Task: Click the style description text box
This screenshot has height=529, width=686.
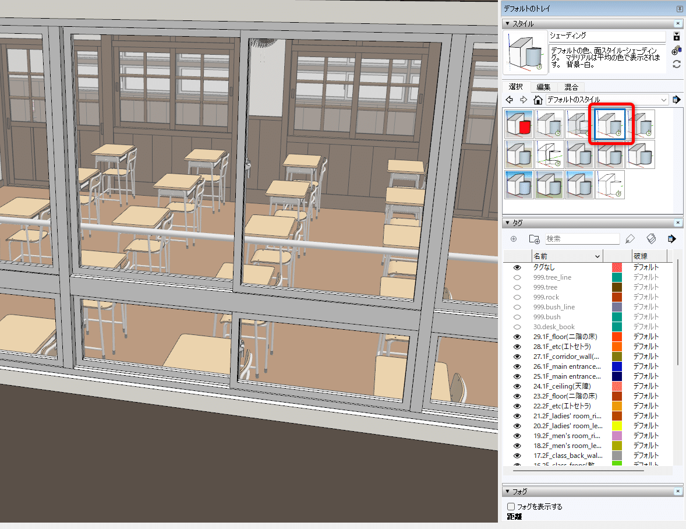Action: [x=607, y=58]
